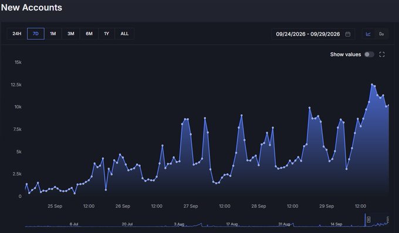399x233 pixels.
Task: Edit the 09/24/2026 - 09/29/2026 date range field
Action: point(313,34)
